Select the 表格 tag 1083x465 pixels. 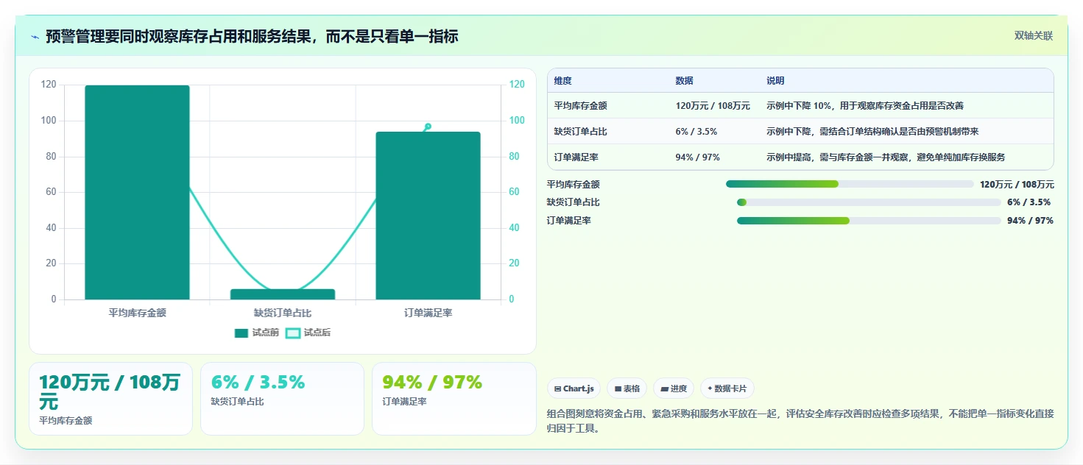coord(627,388)
